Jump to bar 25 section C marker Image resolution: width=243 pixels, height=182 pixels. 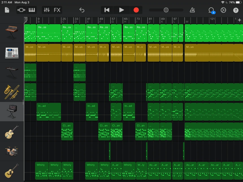click(x=64, y=20)
